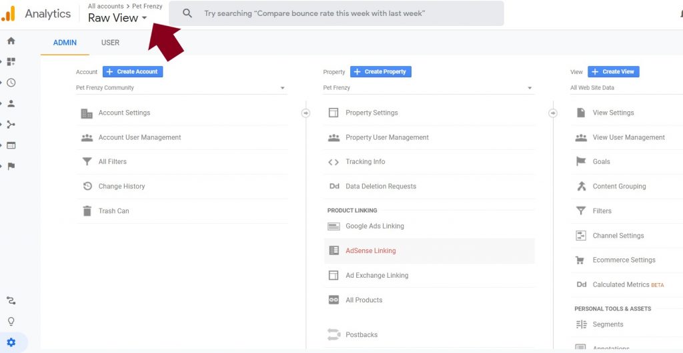Expand the Realtime section in sidebar
The image size is (683, 353).
pyautogui.click(x=1, y=83)
